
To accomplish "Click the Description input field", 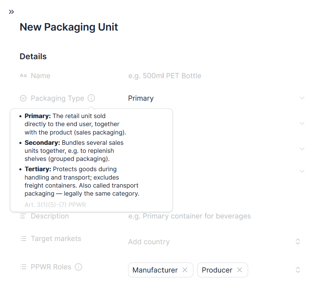I will (216, 216).
